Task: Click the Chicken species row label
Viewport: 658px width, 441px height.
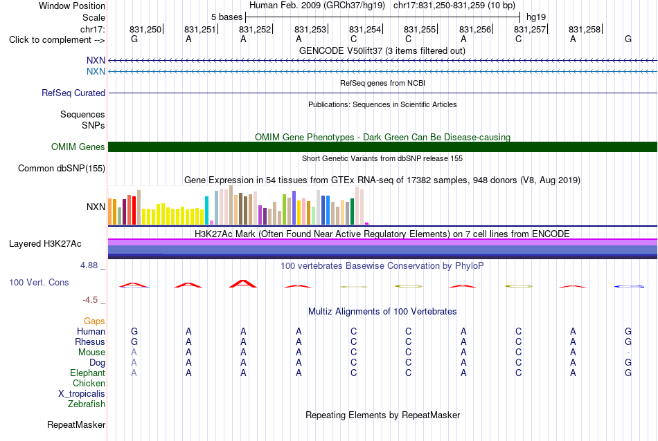Action: [89, 383]
